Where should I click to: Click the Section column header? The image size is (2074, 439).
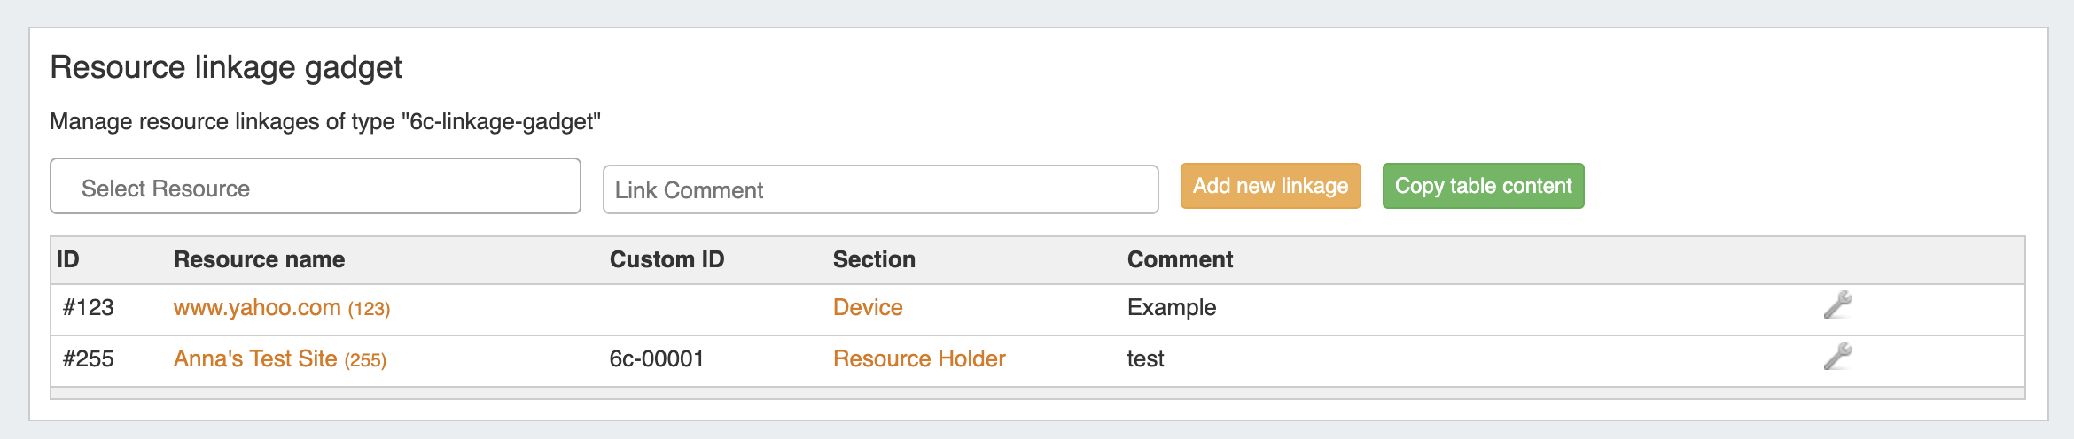click(x=874, y=260)
